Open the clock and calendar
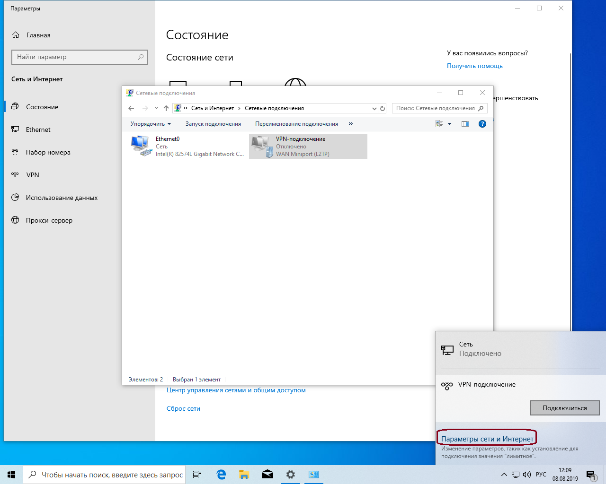 click(565, 475)
